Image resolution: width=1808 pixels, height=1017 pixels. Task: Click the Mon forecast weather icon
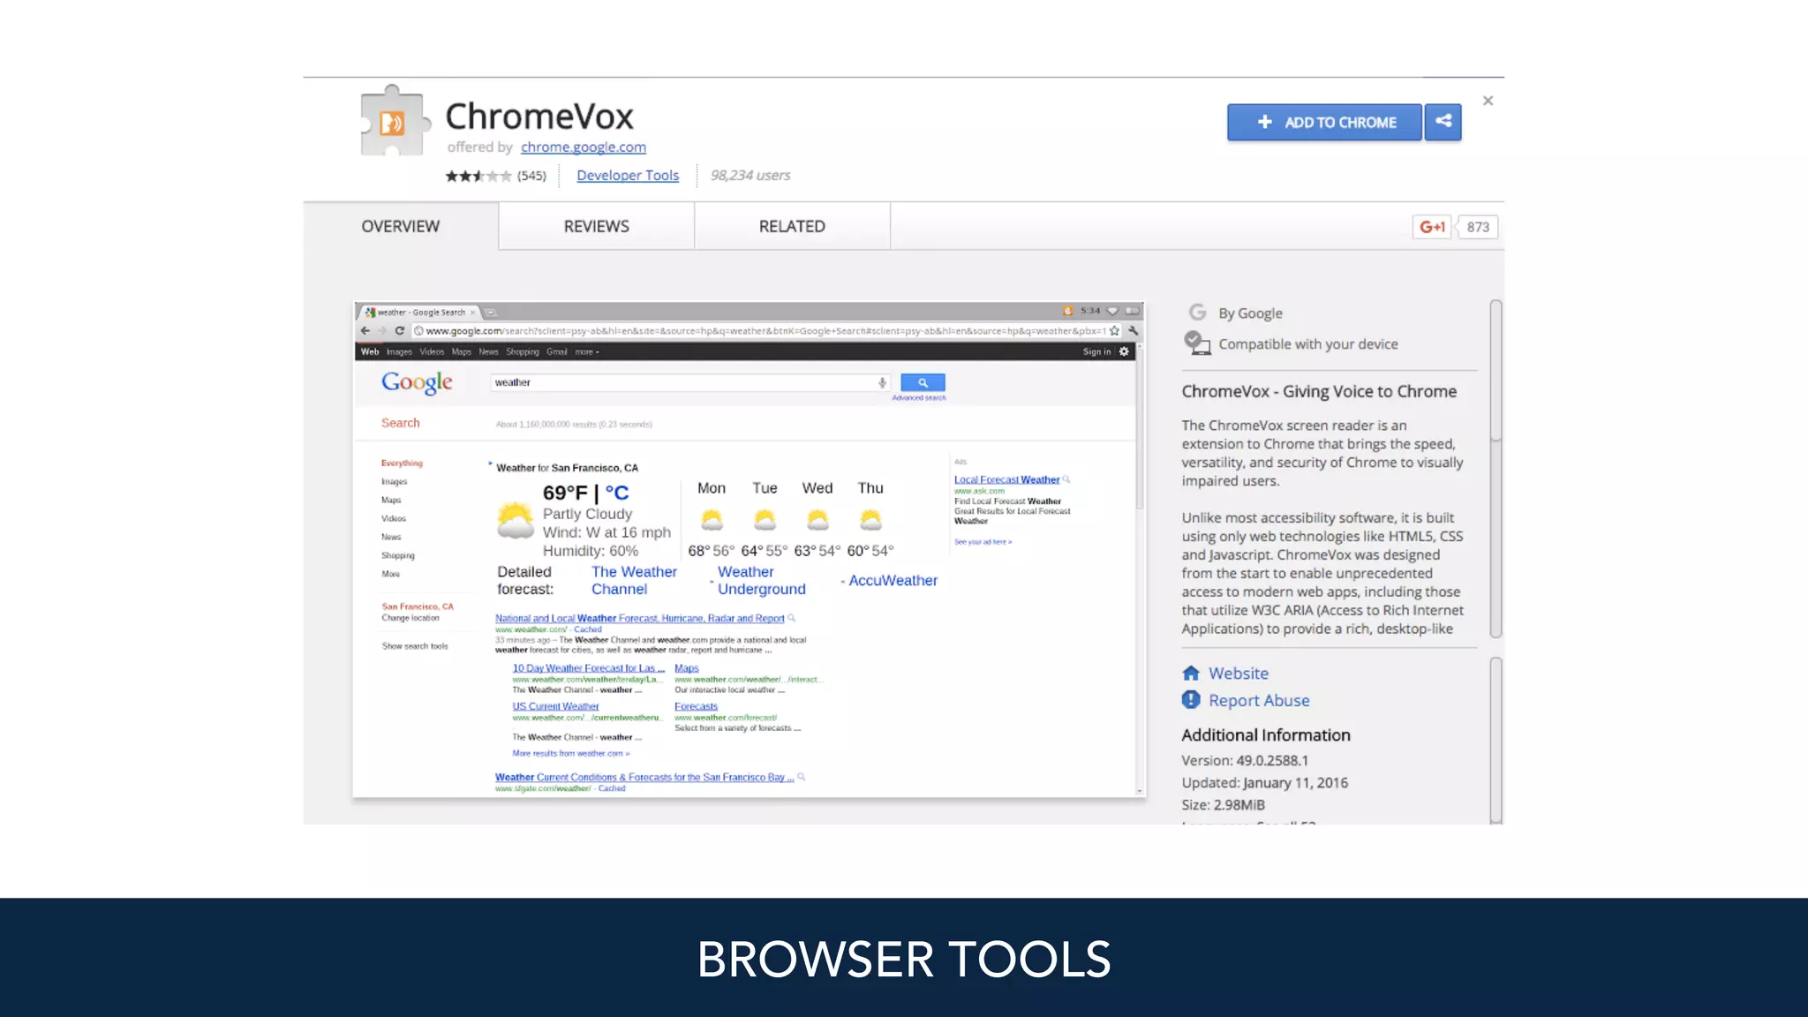712,519
